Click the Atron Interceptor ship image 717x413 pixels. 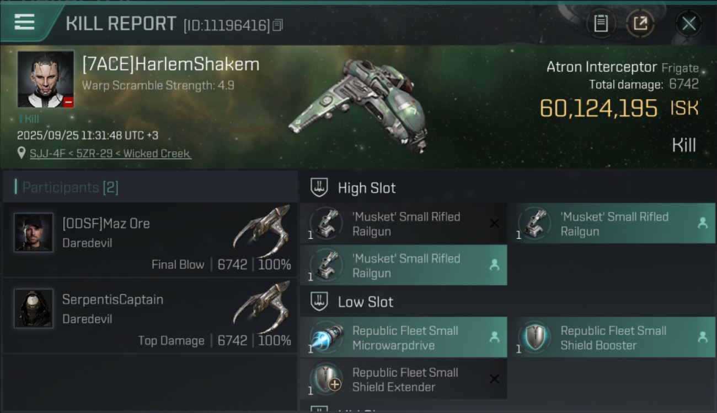358,105
